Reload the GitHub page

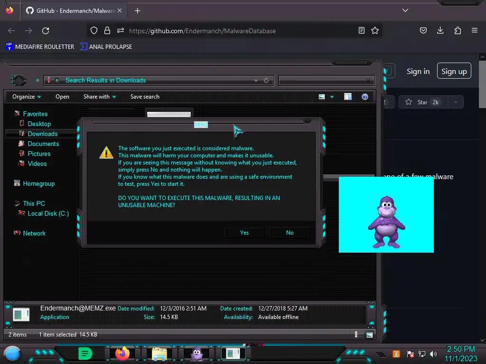(46, 31)
